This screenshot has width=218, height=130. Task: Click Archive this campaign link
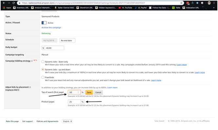(x=51, y=28)
